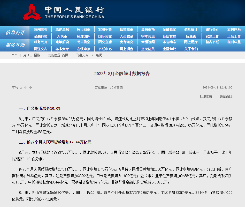Screen dimensions: 246x207
Task: Open 反洗钱 navigation item
Action: [x=191, y=36]
